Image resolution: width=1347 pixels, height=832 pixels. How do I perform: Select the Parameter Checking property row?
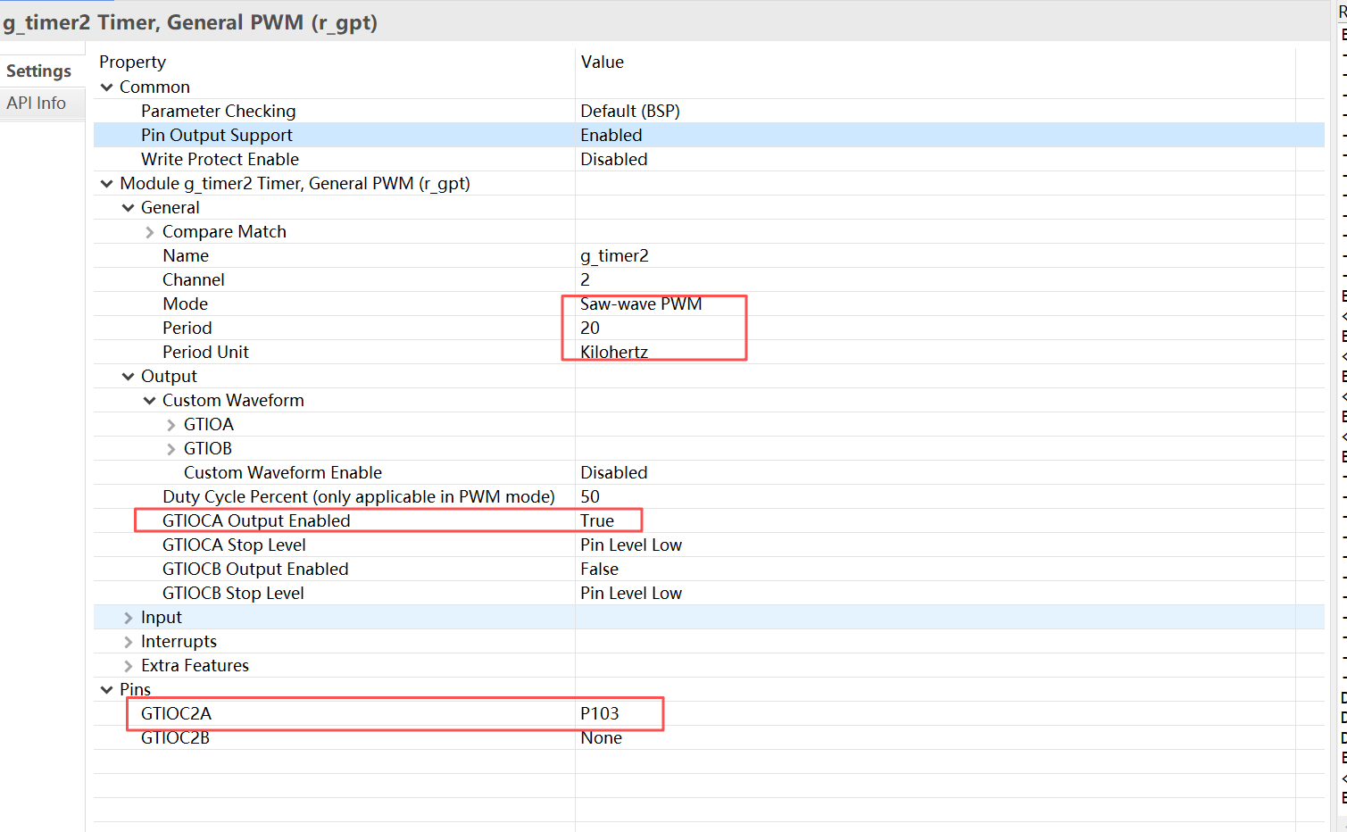click(x=709, y=111)
